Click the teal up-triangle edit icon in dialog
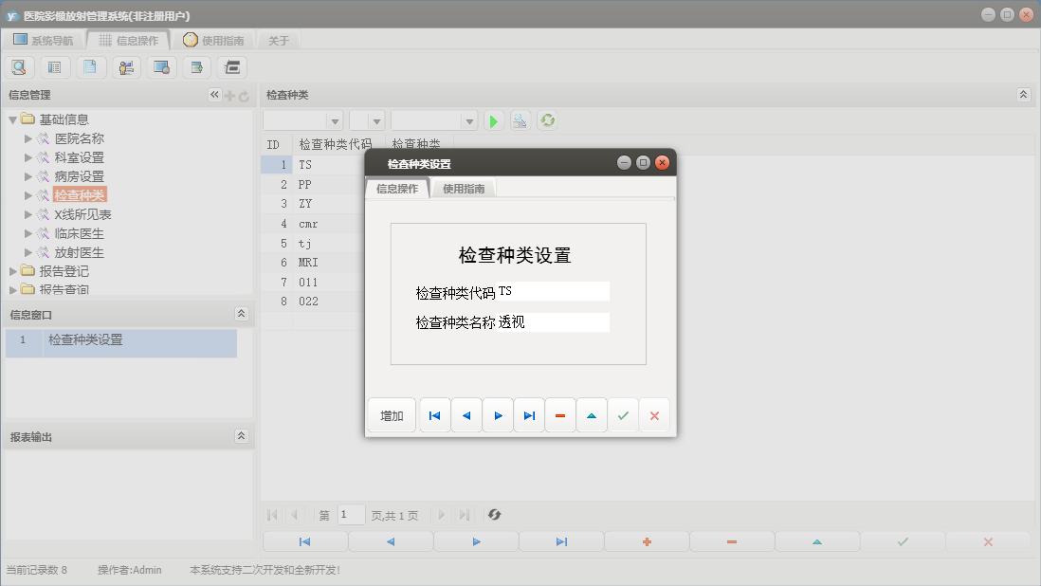This screenshot has width=1041, height=586. point(592,415)
